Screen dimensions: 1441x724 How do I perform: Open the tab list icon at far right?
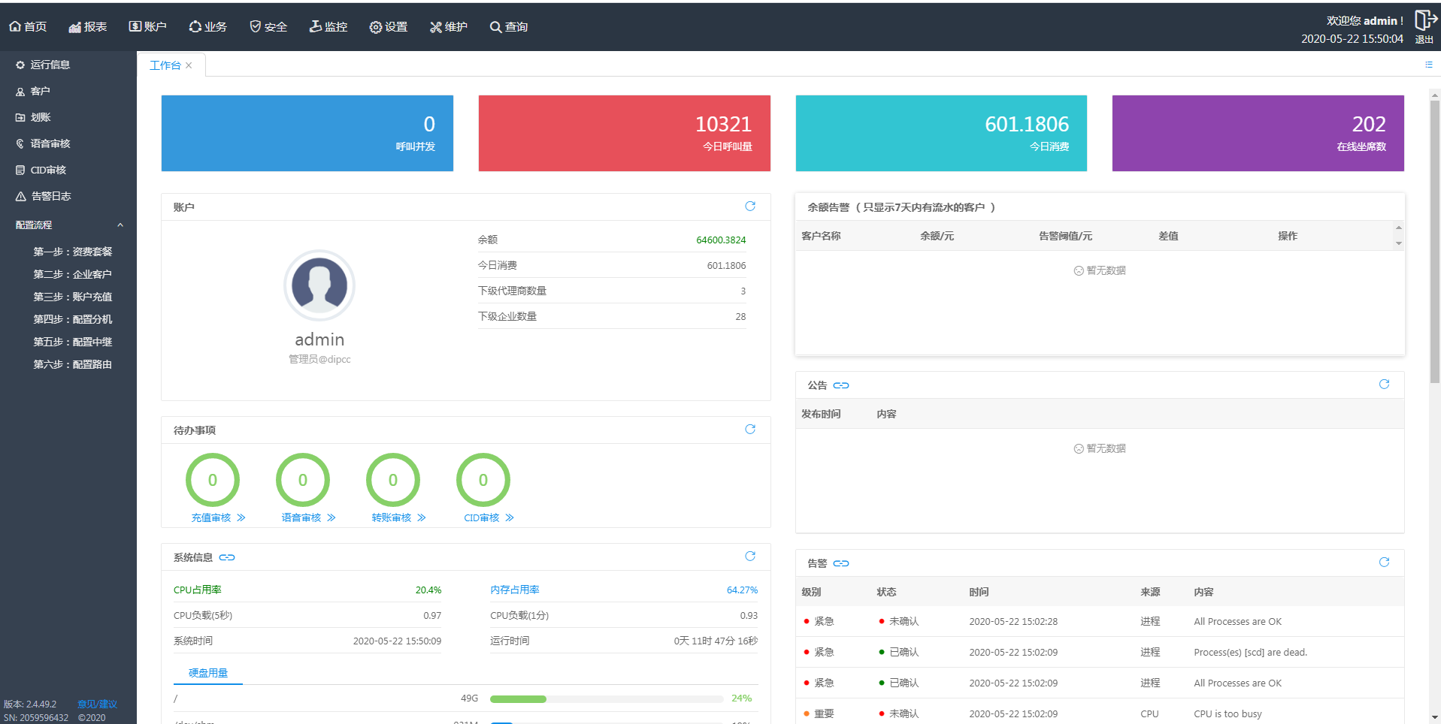[x=1428, y=65]
